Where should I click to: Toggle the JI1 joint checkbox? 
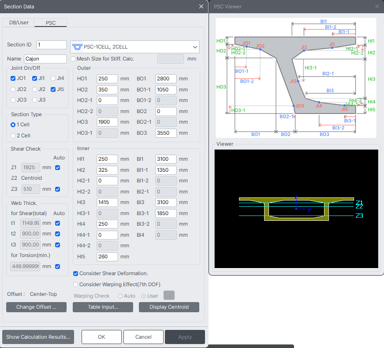34,78
